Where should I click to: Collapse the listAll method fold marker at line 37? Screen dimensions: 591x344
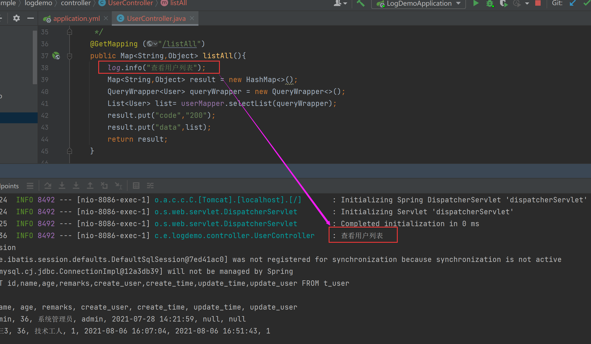click(70, 56)
